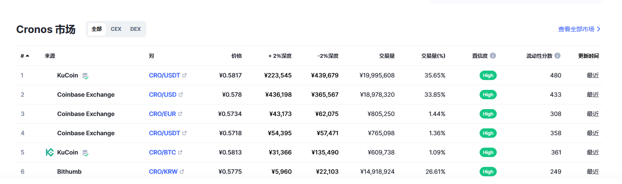Viewport: 622px width, 184px height.
Task: Open Bithumb exchange page
Action: 69,172
